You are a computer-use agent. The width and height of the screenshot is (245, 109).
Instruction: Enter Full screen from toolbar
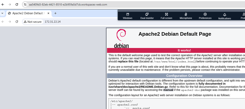click(x=166, y=16)
